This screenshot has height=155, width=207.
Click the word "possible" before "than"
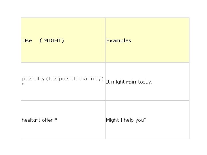[x=68, y=79]
